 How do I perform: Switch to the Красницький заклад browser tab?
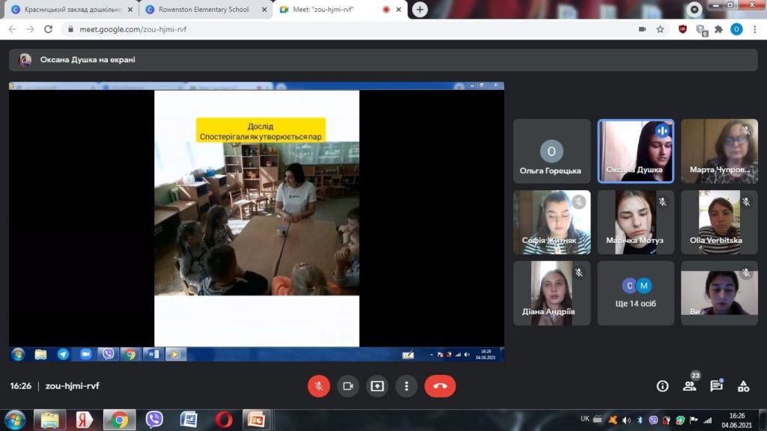point(71,10)
